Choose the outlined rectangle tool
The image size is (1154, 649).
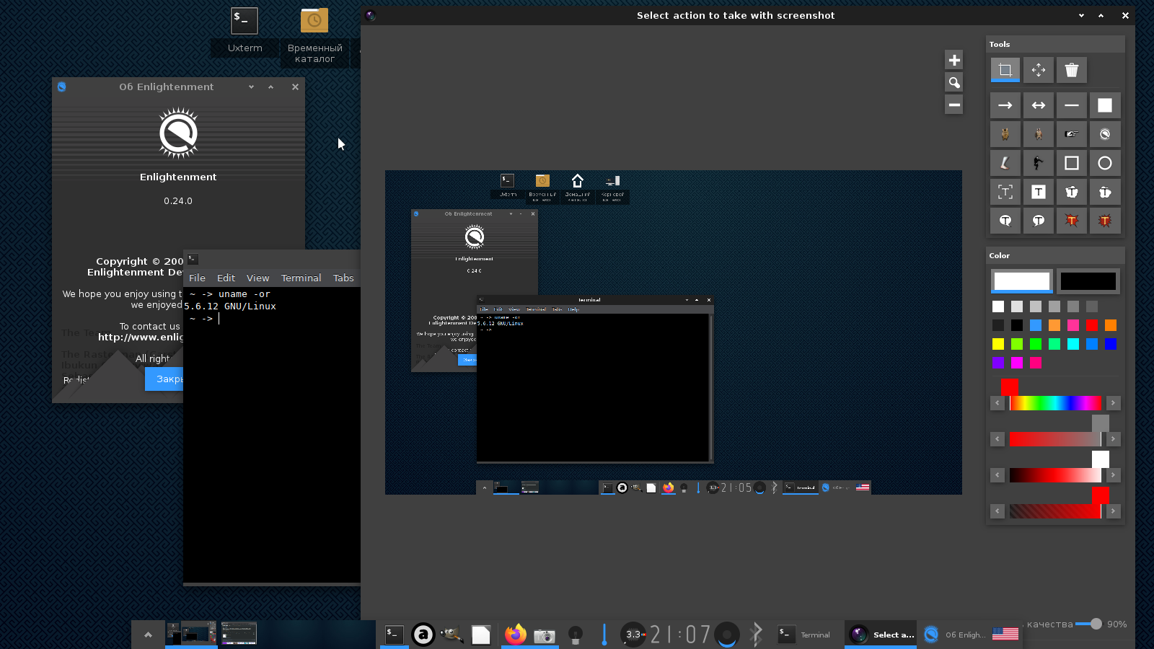pos(1071,163)
